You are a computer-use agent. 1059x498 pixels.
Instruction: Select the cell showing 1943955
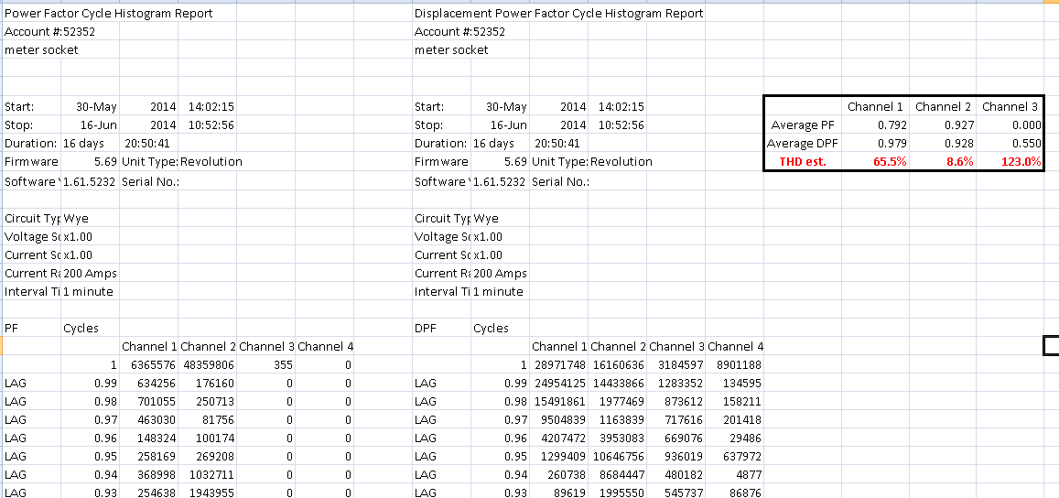[x=207, y=493]
